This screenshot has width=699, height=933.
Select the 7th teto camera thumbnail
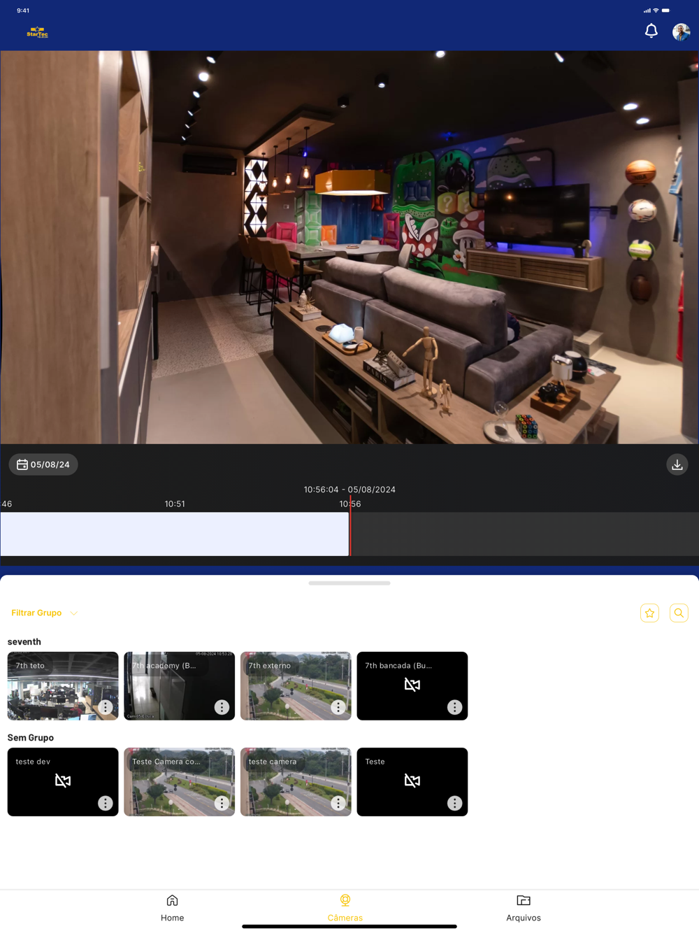pyautogui.click(x=63, y=685)
